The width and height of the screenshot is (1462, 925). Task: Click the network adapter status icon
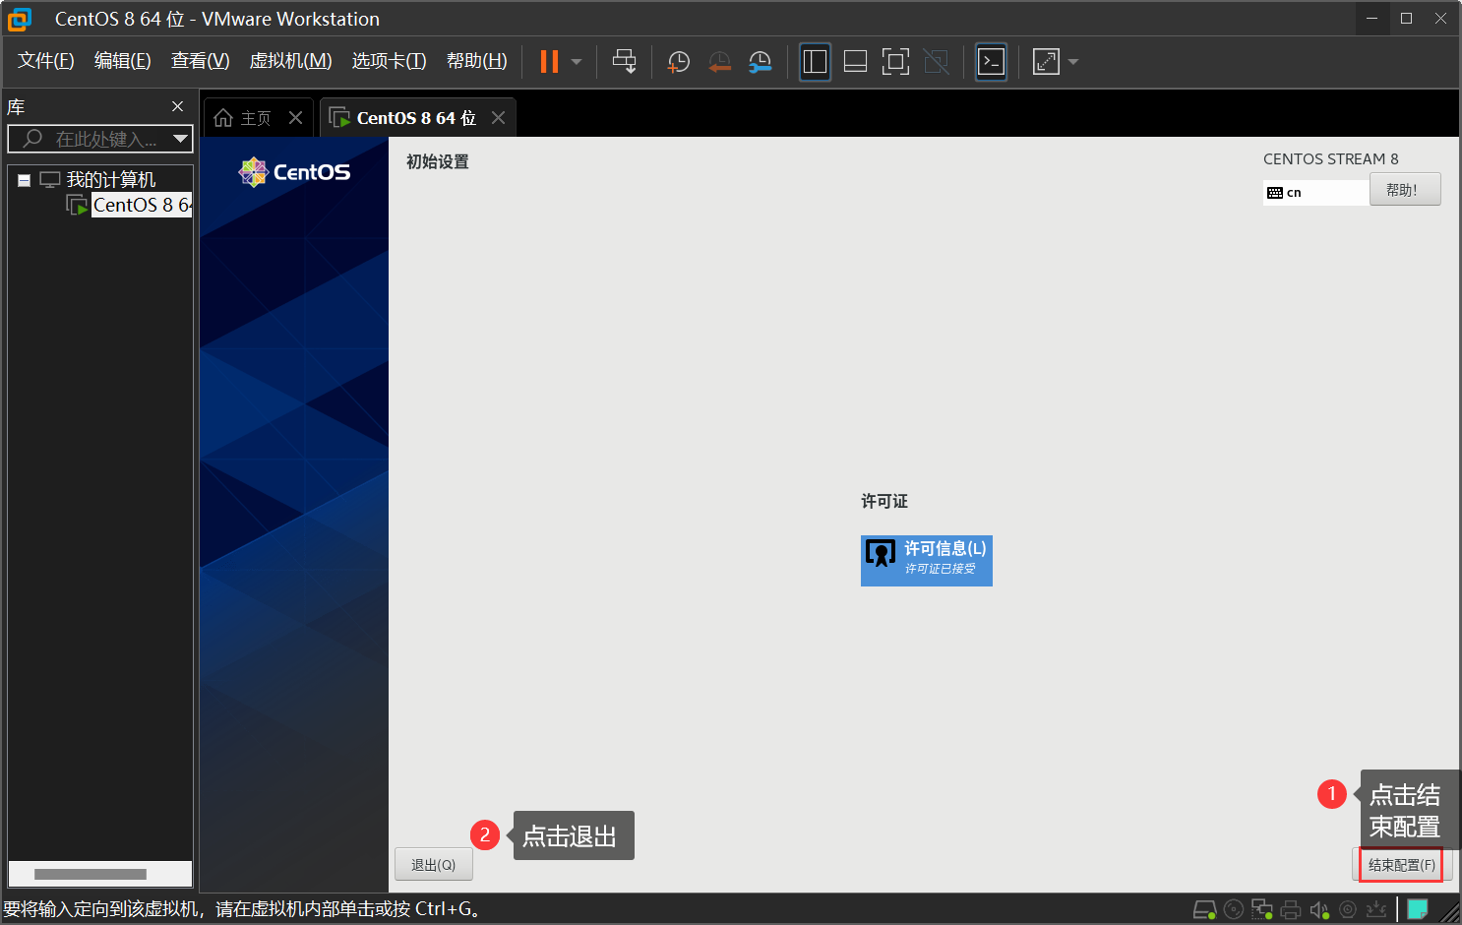(1262, 909)
